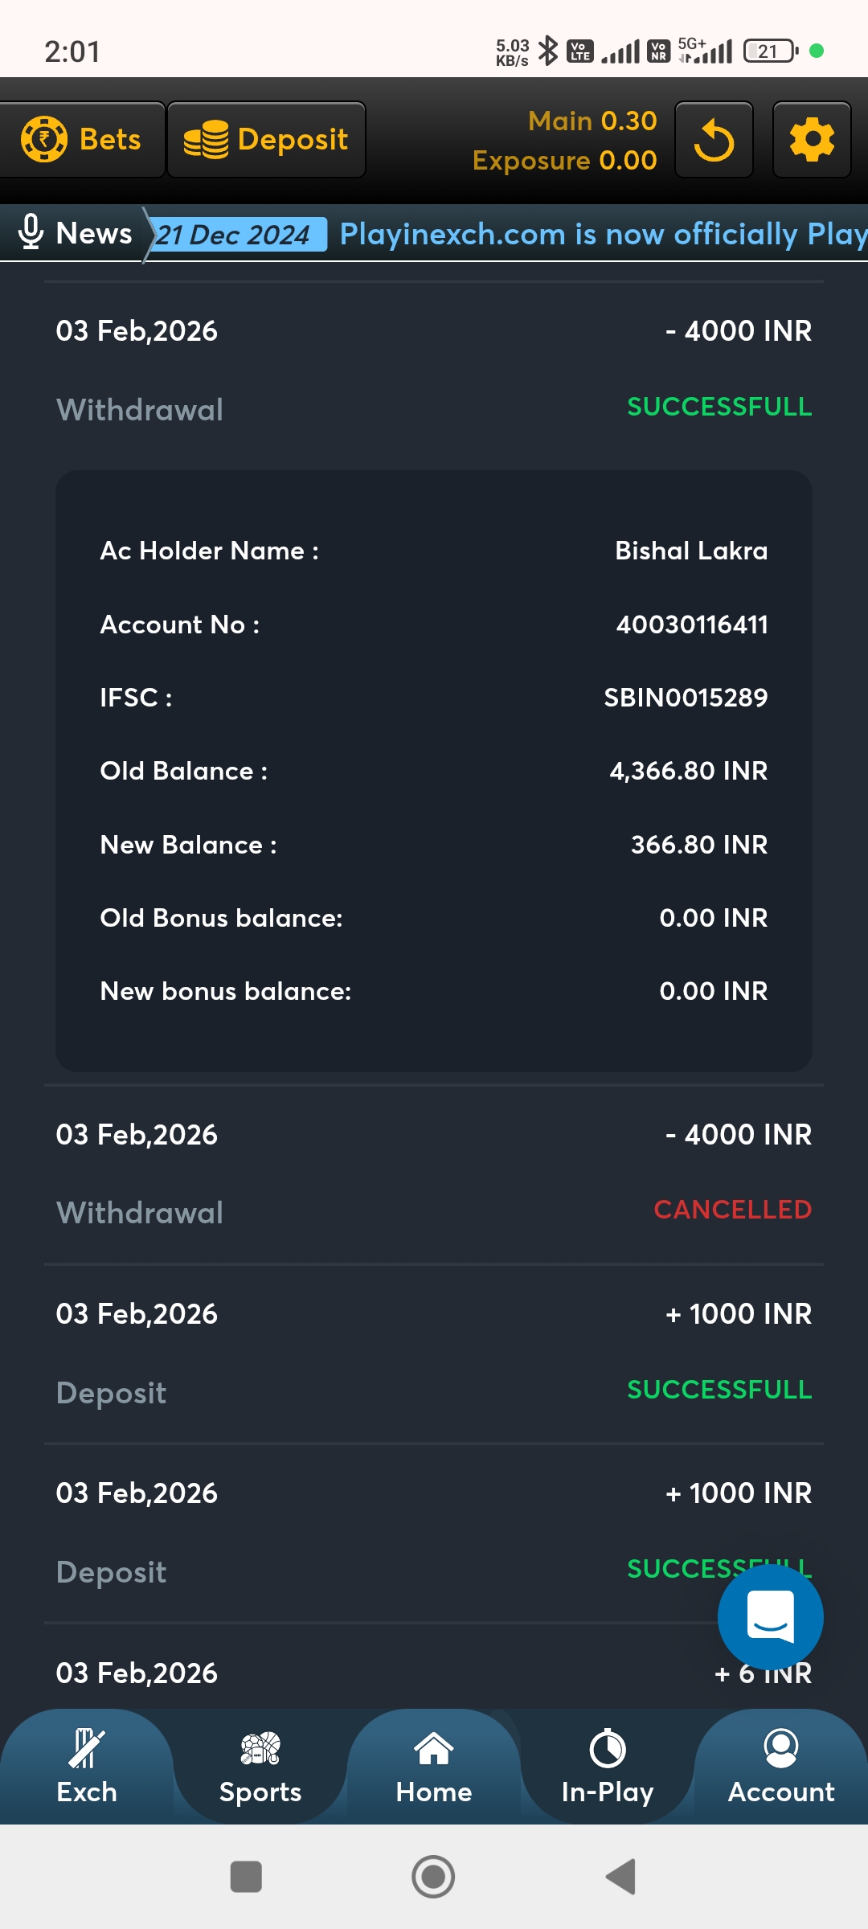Expand the first 1000 INR deposit entry
Viewport: 868px width, 1929px height.
434,1353
